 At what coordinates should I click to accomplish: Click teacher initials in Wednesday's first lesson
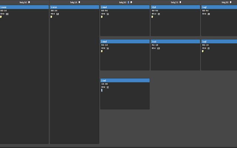pos(108,14)
